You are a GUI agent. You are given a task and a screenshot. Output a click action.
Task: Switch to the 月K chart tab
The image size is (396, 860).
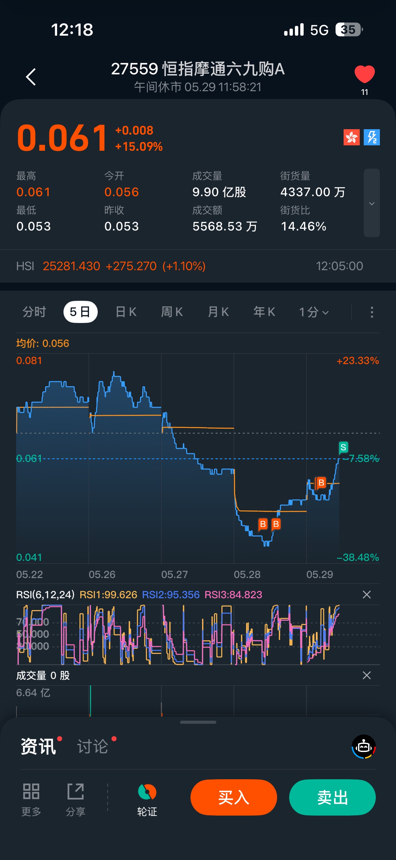[x=218, y=312]
